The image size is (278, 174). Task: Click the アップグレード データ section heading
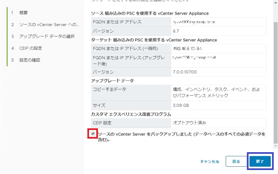(113, 81)
